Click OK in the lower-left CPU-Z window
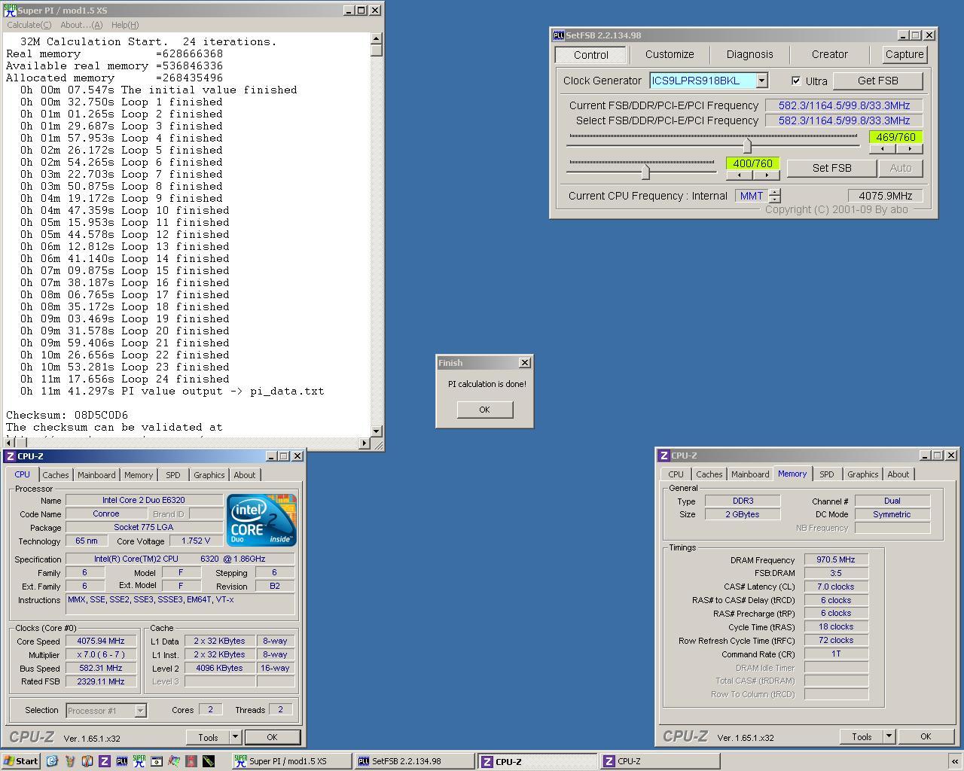The height and width of the screenshot is (771, 964). tap(272, 737)
